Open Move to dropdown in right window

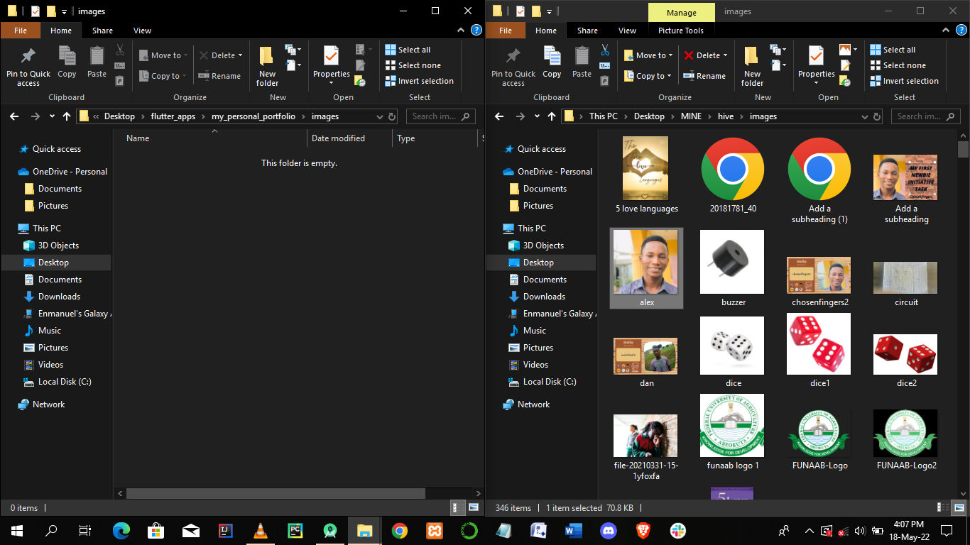tap(648, 55)
